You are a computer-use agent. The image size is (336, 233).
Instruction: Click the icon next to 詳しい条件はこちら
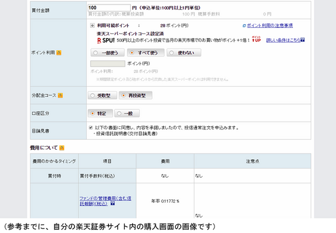302,40
